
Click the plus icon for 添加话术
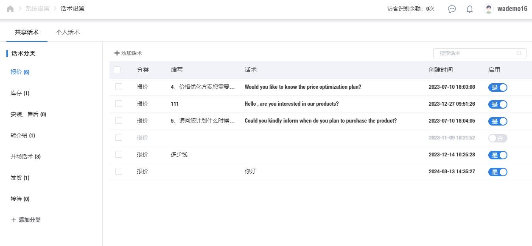click(117, 53)
